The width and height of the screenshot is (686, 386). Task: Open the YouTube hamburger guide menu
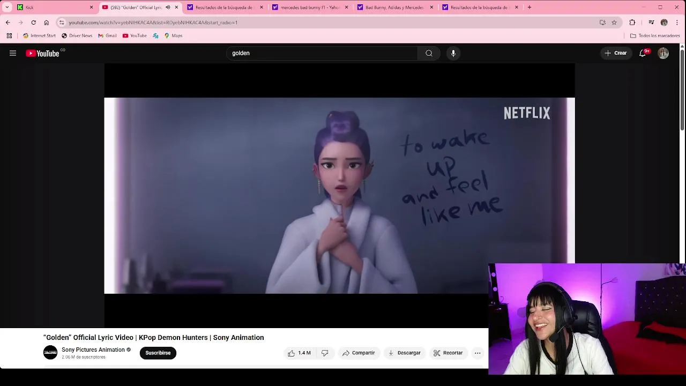point(13,53)
